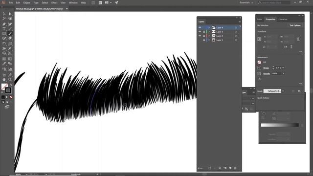Click the gradient ramp slider bar
The width and height of the screenshot is (313, 176).
click(x=280, y=125)
